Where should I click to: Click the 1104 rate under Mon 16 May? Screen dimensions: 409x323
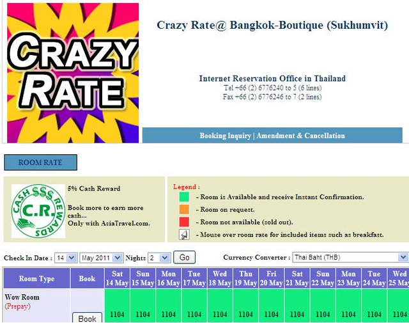169,315
